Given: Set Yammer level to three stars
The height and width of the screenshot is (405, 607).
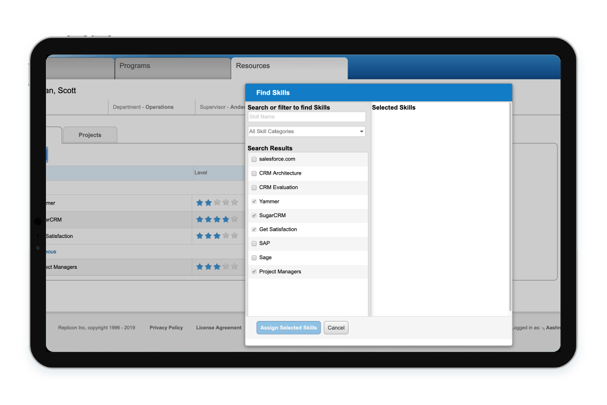Looking at the screenshot, I should coord(217,202).
